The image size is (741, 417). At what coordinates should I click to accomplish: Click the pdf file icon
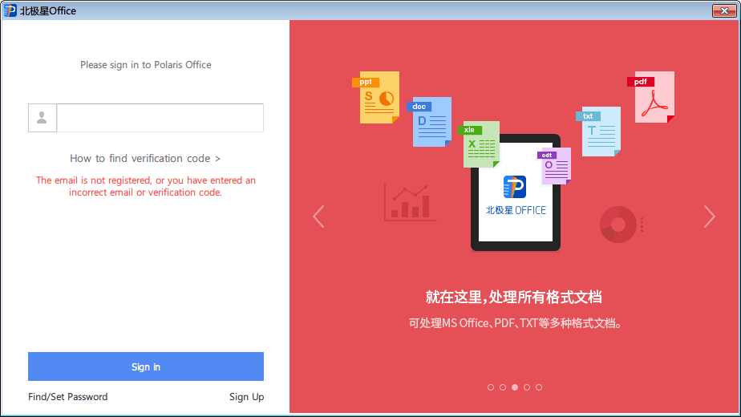pos(651,97)
